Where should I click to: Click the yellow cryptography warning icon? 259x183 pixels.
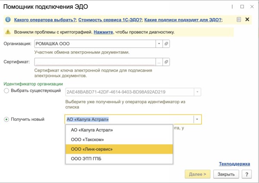(x=7, y=32)
